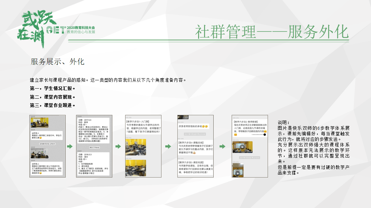This screenshot has height=208, width=371.
Task: Open the upper classroom photo under 入门测
Action: [x=136, y=147]
